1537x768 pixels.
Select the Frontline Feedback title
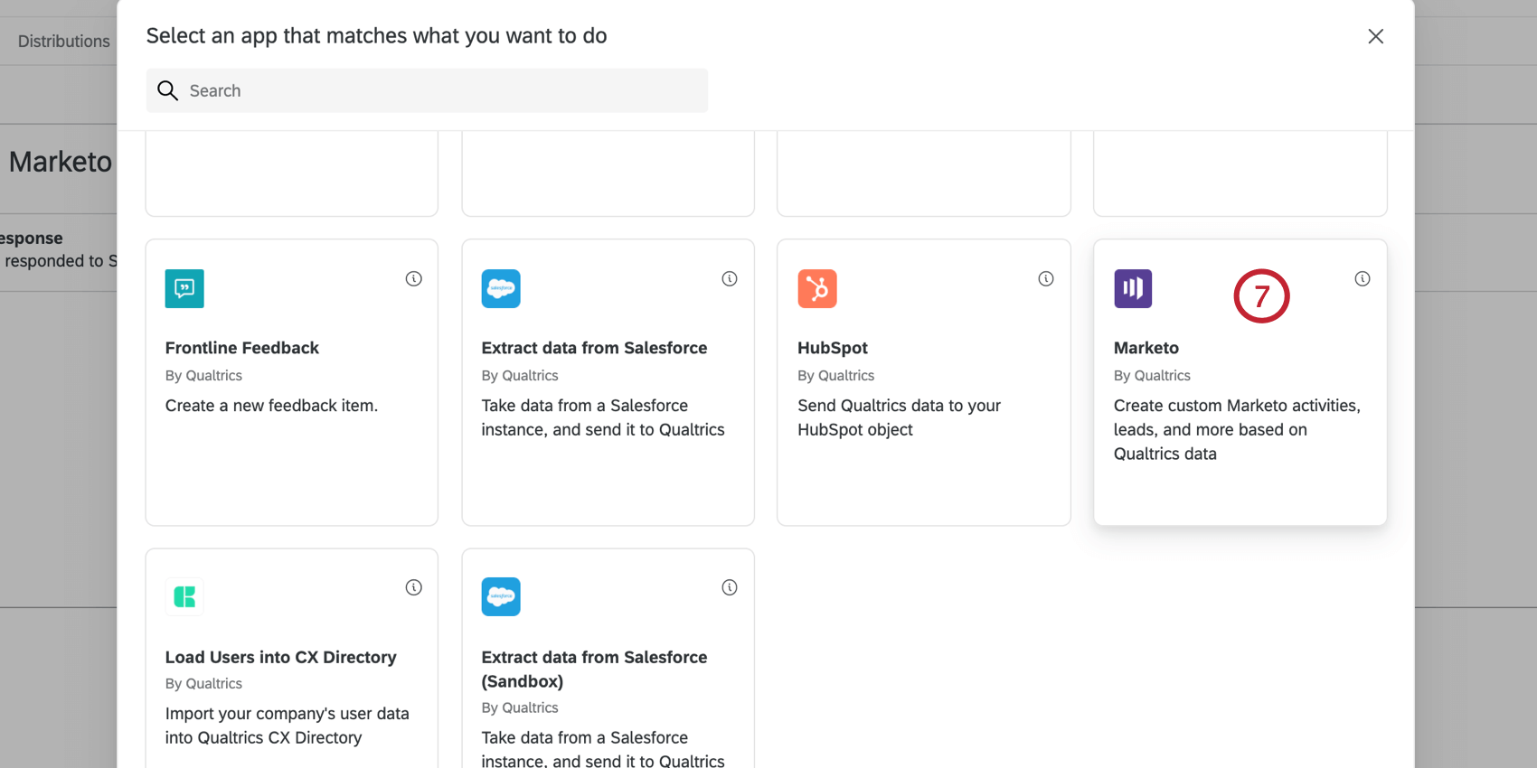[242, 348]
